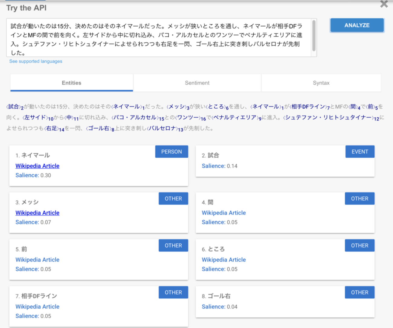Open Wikipedia Article for 相手DFライン

coord(37,307)
